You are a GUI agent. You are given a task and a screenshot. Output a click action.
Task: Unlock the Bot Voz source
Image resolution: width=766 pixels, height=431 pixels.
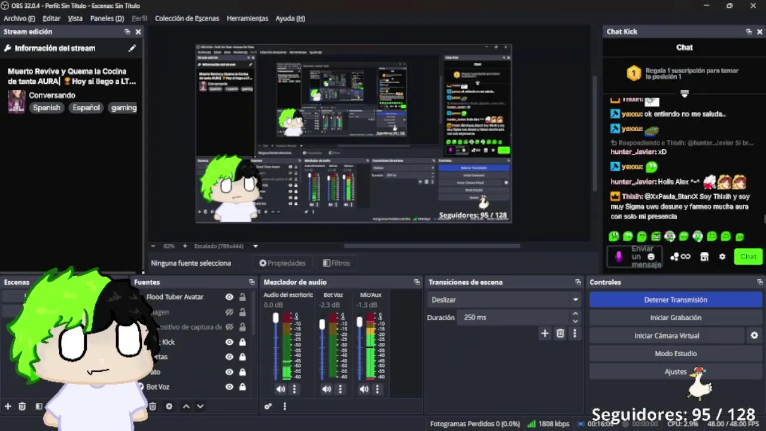tap(242, 387)
